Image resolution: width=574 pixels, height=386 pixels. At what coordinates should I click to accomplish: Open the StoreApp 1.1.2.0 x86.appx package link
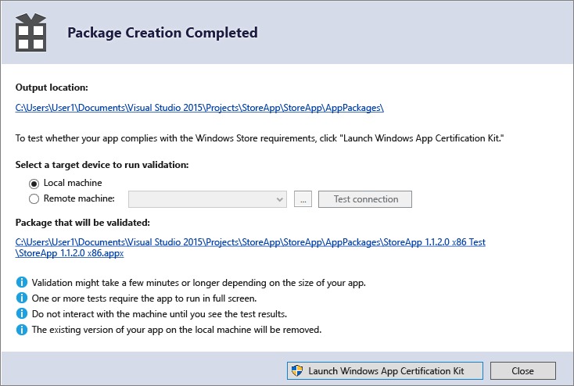[x=250, y=248]
